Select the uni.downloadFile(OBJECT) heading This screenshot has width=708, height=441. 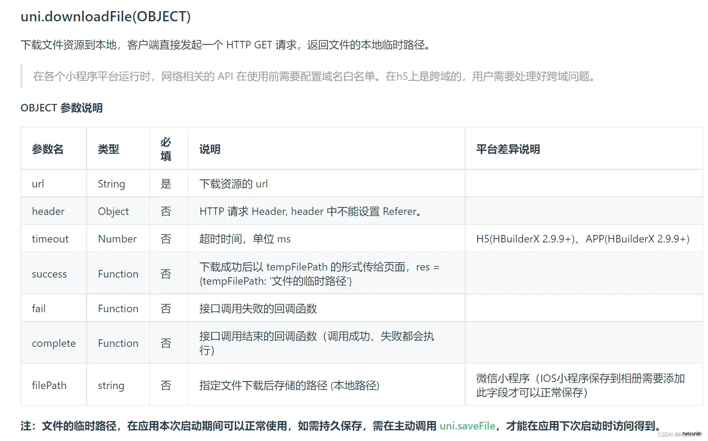(x=106, y=16)
